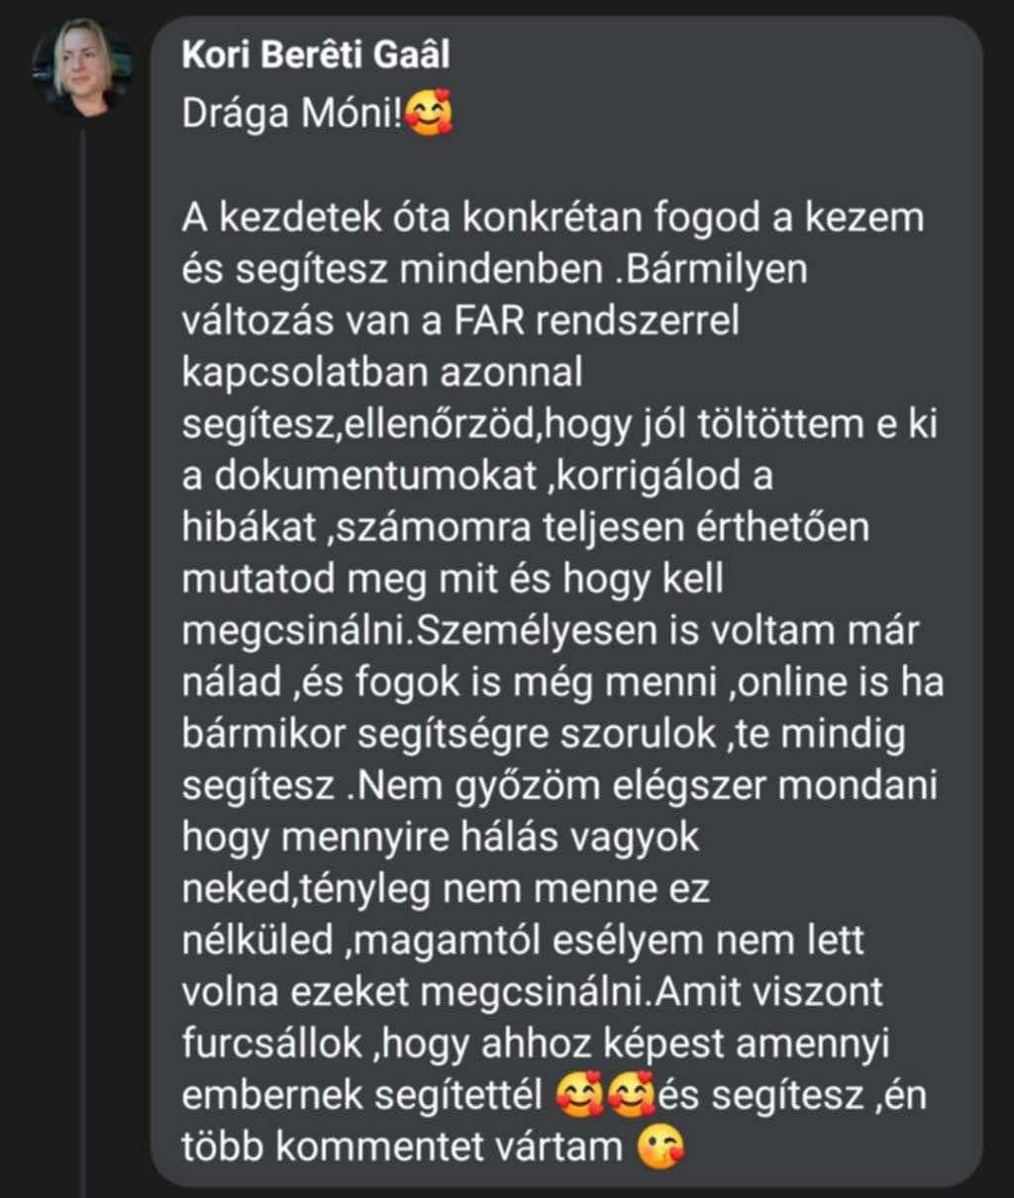Image resolution: width=1014 pixels, height=1198 pixels.
Task: Click the commenter name Kori Berêti Gaâl
Action: pyautogui.click(x=316, y=55)
